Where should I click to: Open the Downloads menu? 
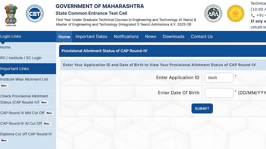pos(173,37)
